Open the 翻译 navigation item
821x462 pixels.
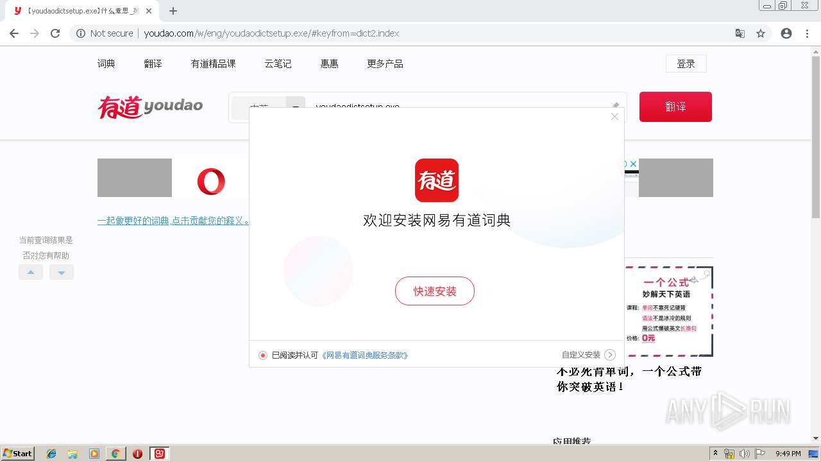click(x=153, y=64)
